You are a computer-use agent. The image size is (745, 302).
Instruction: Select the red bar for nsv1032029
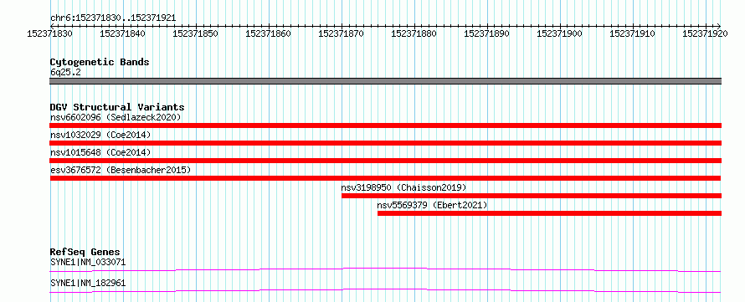click(x=385, y=143)
